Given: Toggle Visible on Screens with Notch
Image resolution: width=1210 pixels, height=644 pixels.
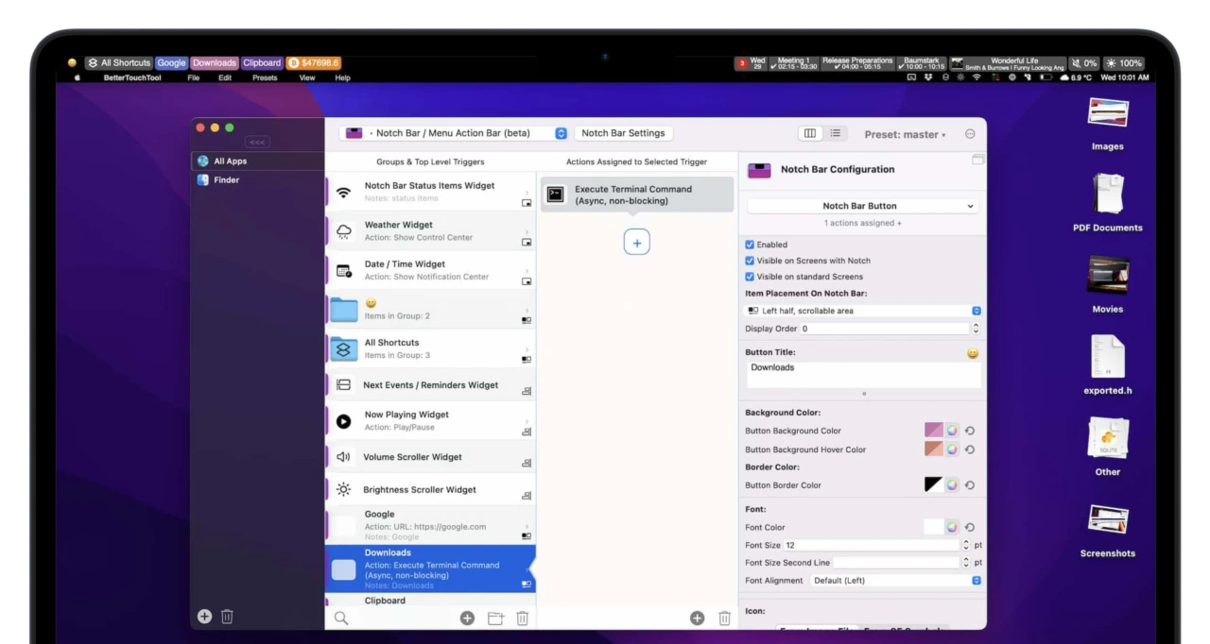Looking at the screenshot, I should pos(750,261).
